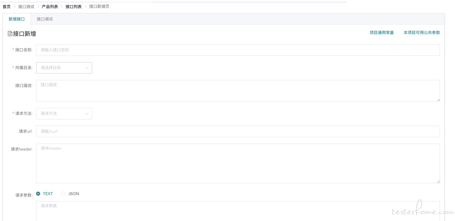The image size is (455, 221).
Task: Switch to the 接口调试 tab
Action: 45,19
